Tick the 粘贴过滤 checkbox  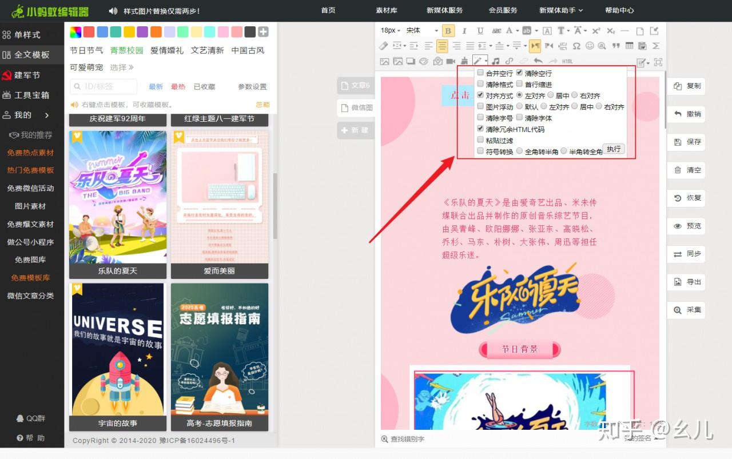480,140
